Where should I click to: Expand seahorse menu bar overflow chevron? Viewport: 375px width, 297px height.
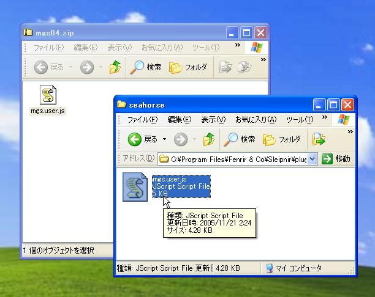(x=324, y=117)
